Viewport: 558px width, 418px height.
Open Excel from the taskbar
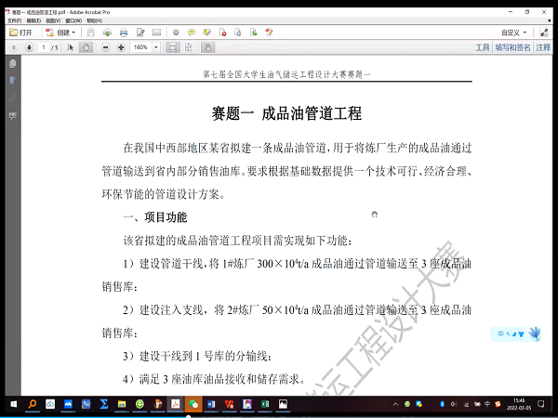[265, 404]
